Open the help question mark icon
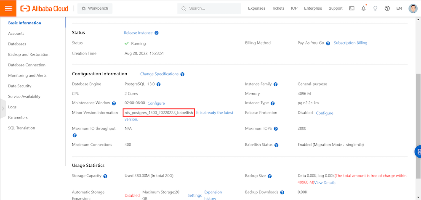This screenshot has height=200, width=421. [x=387, y=8]
